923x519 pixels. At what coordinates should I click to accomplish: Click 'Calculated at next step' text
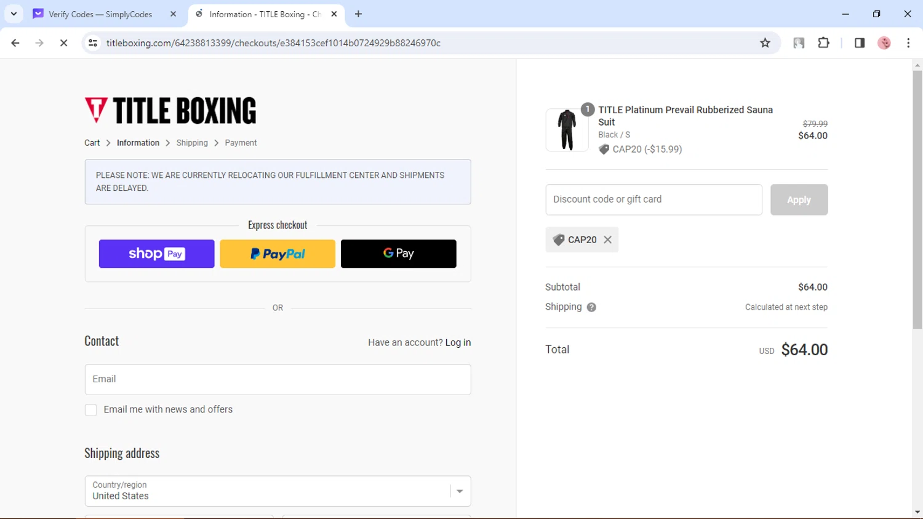coord(786,307)
